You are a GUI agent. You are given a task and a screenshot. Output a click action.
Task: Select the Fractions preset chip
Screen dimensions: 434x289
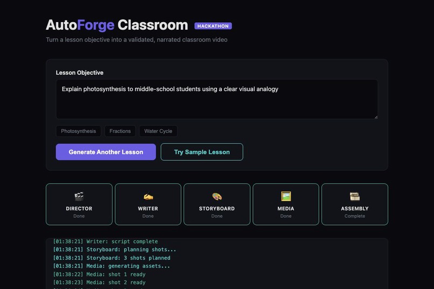(120, 131)
